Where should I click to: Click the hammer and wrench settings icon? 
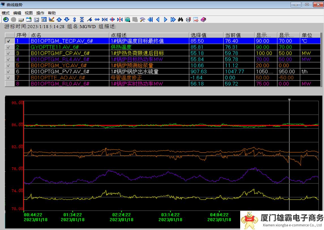[142, 19]
